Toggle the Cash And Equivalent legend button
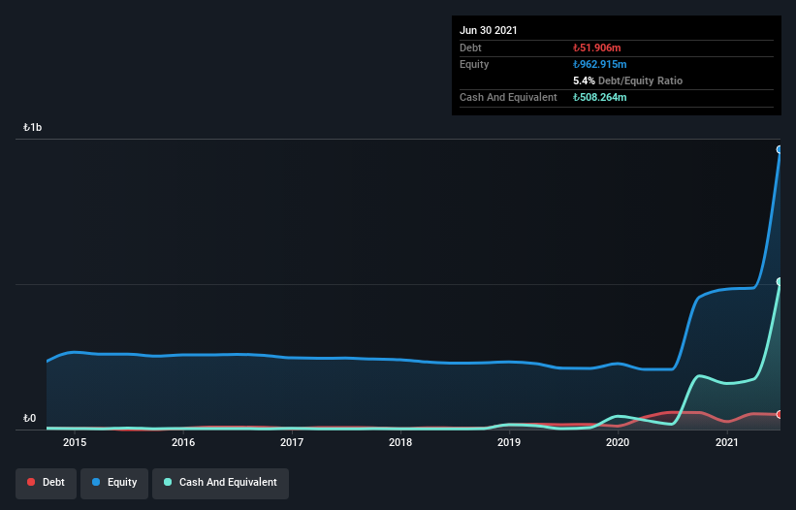Image resolution: width=796 pixels, height=510 pixels. 220,483
